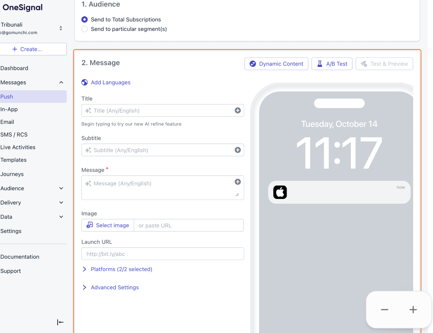
Task: Click the plus icon in Title field
Action: 238,111
